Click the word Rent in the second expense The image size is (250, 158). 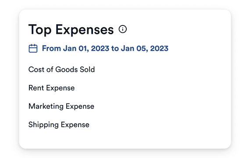36,88
